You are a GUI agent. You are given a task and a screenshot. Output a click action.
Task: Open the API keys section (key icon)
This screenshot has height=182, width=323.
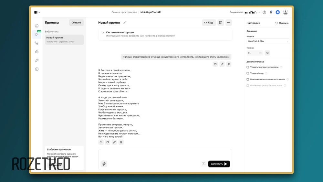click(36, 60)
